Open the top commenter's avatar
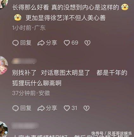The image size is (134, 137). (3, 4)
